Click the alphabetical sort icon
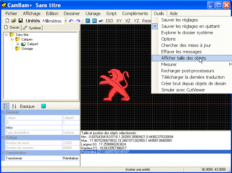Screen dimensions: 232x173 coord(14,106)
